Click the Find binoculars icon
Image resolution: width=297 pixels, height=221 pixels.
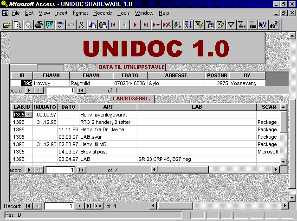(273, 25)
